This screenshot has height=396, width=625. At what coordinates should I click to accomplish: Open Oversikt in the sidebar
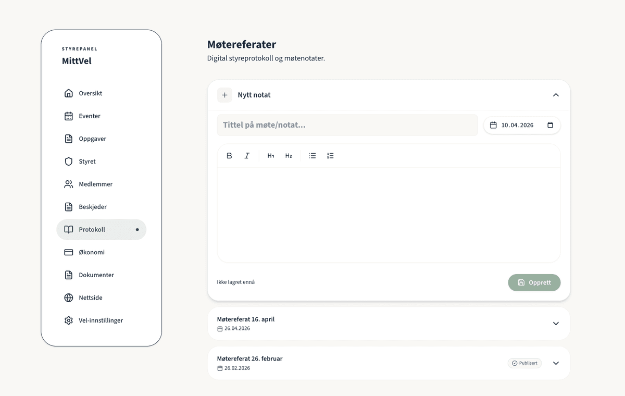90,93
